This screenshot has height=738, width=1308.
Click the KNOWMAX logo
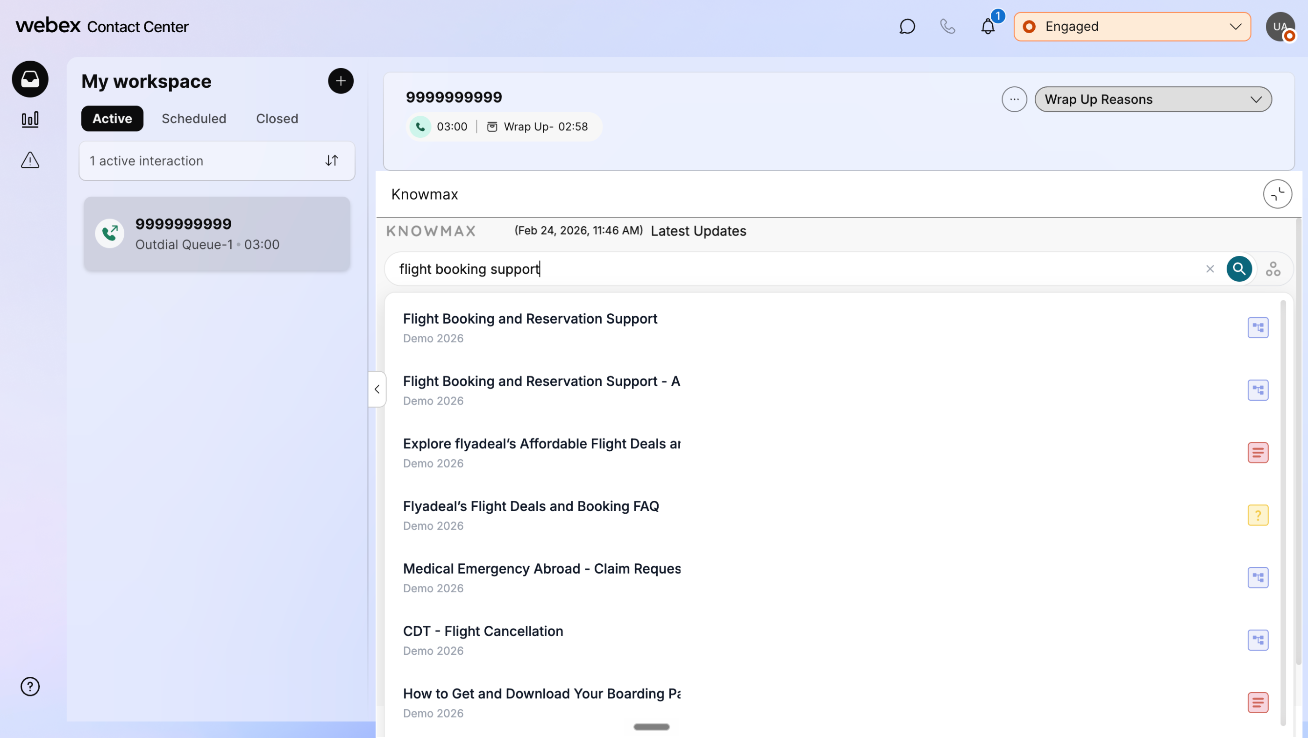coord(431,231)
